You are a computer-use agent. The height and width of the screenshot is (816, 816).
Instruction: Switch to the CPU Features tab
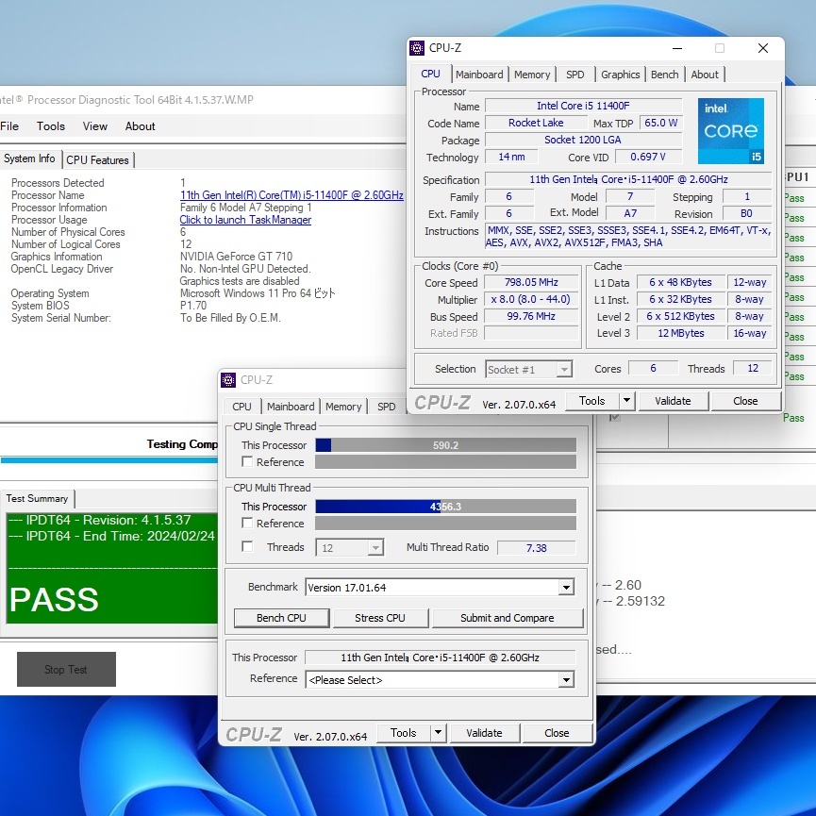pyautogui.click(x=98, y=159)
